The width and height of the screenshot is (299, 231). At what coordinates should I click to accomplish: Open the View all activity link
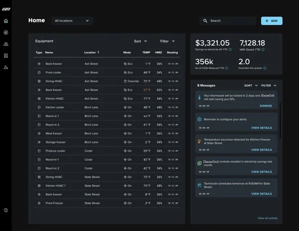(x=268, y=218)
